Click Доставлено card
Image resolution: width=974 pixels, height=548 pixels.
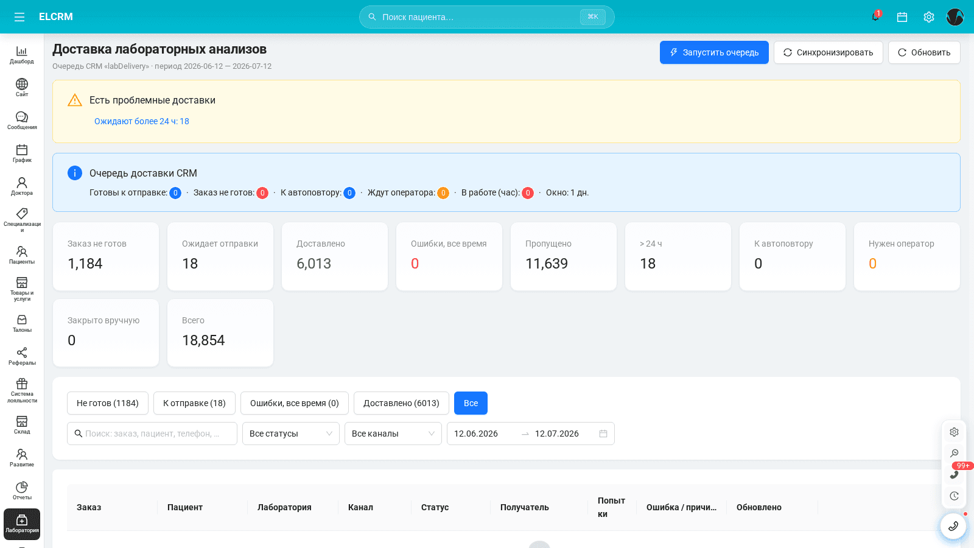[x=335, y=256]
